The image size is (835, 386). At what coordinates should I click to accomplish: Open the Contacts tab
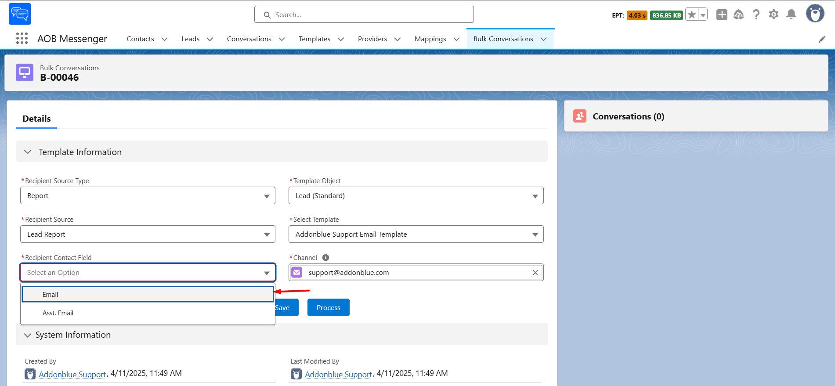[x=140, y=39]
